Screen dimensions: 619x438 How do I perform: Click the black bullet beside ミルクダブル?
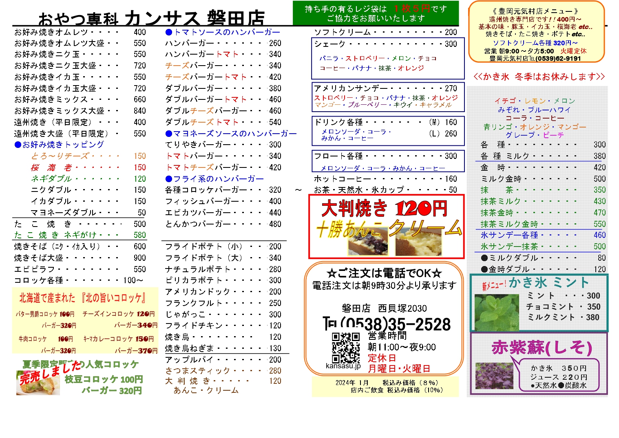[484, 258]
